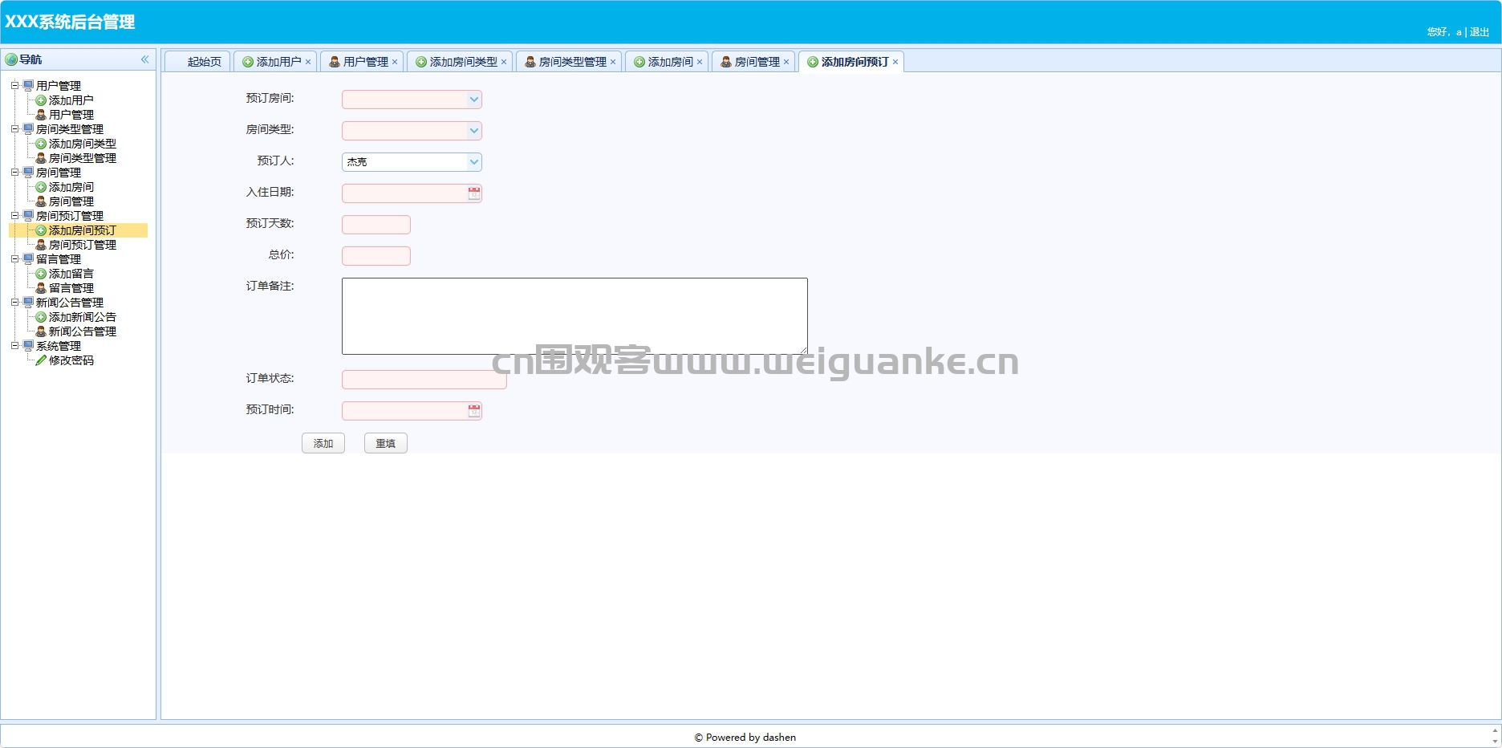
Task: Collapse the 新闻公告管理 tree node
Action: 14,302
